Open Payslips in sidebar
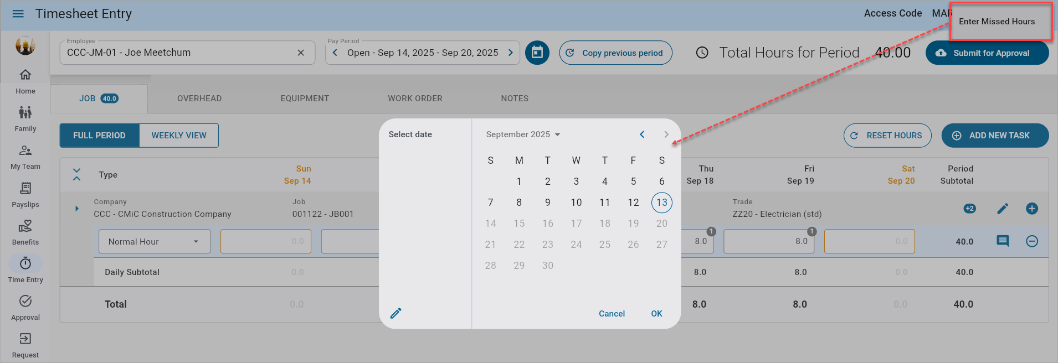Screen dimensions: 1058x363 pyautogui.click(x=25, y=195)
